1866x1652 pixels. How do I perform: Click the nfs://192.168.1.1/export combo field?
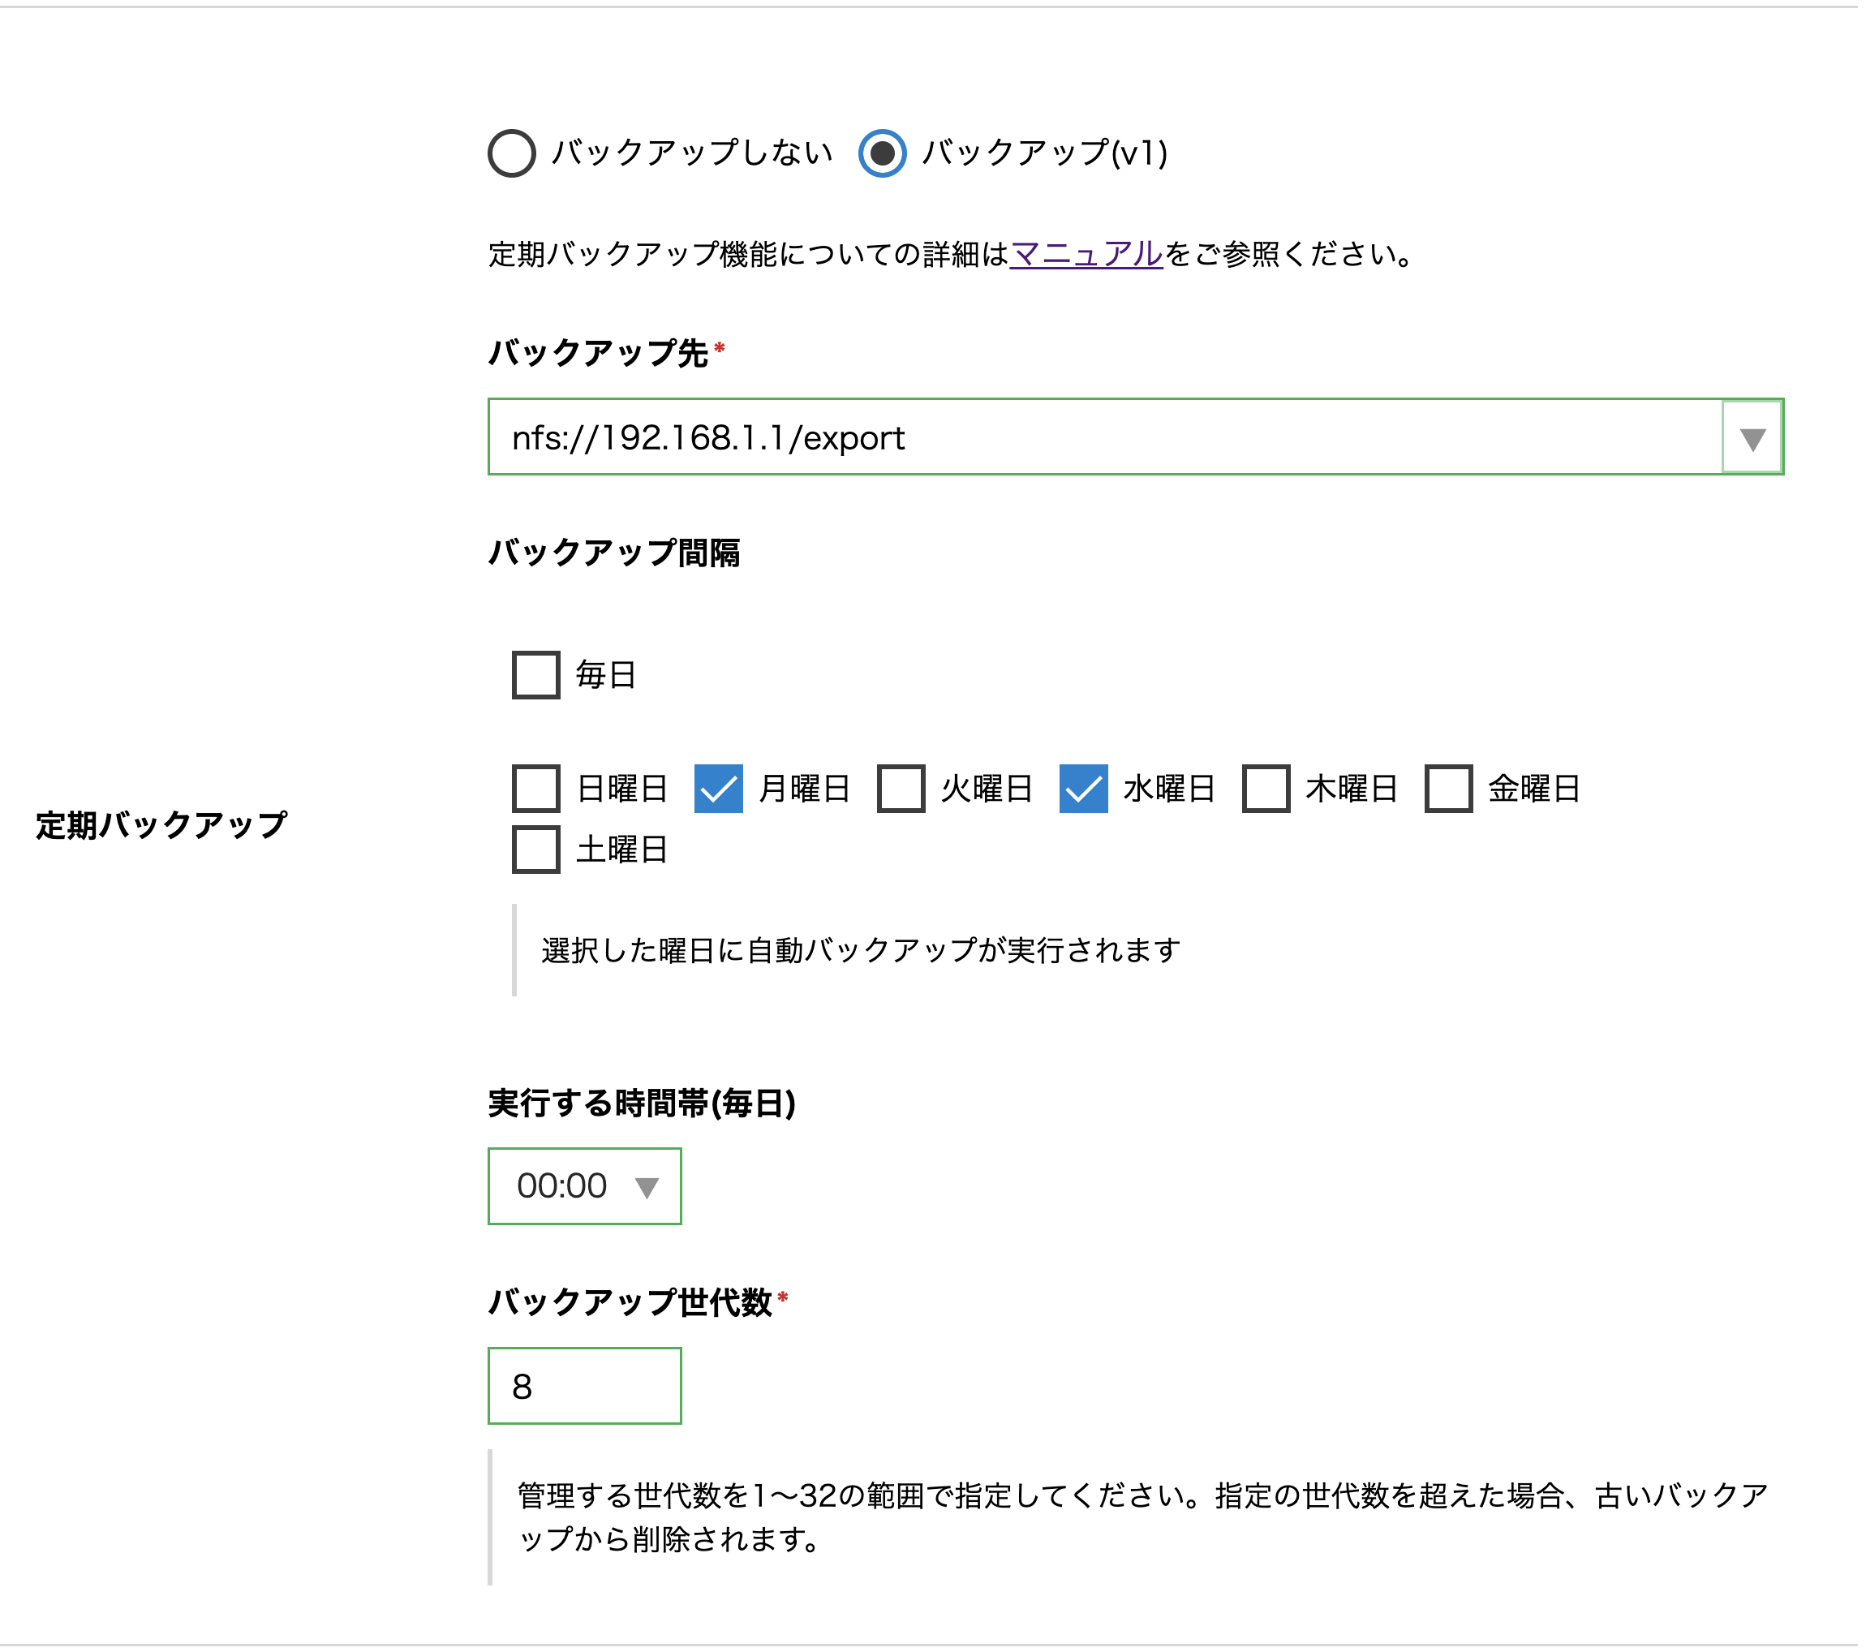[1095, 438]
